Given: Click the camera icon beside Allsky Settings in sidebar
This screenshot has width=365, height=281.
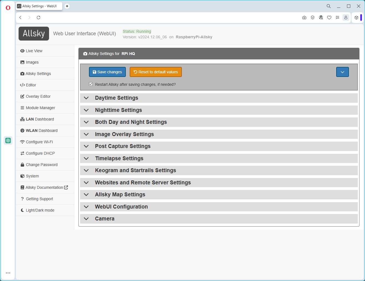Looking at the screenshot, I should [22, 74].
